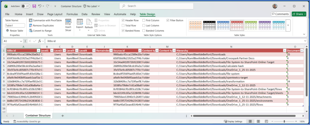Image resolution: width=310 pixels, height=125 pixels.
Task: Add a new sheet with plus icon
Action: (x=63, y=116)
